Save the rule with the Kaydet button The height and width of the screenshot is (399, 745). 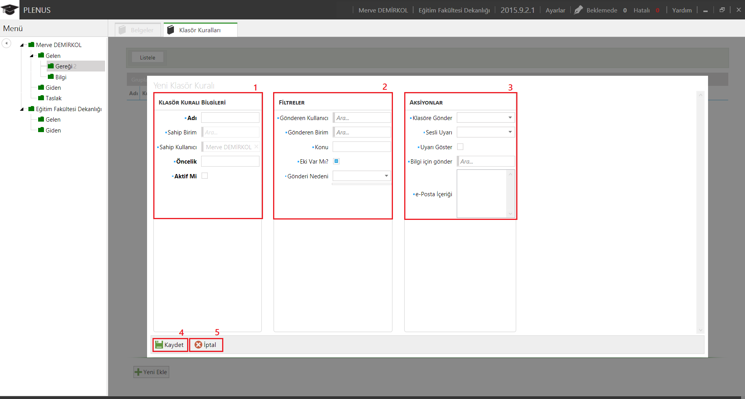pos(170,345)
